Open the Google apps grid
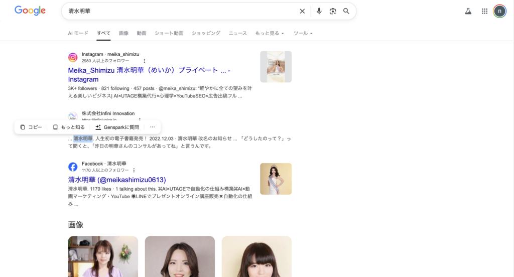 pyautogui.click(x=484, y=11)
